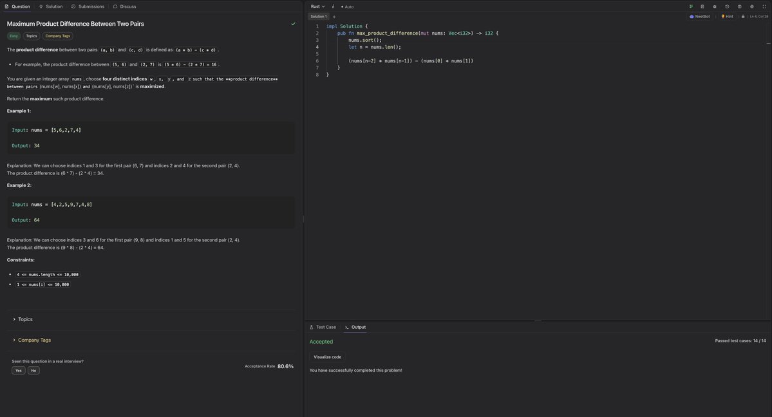
Task: Click the document icon in the editor toolbar
Action: pyautogui.click(x=702, y=6)
